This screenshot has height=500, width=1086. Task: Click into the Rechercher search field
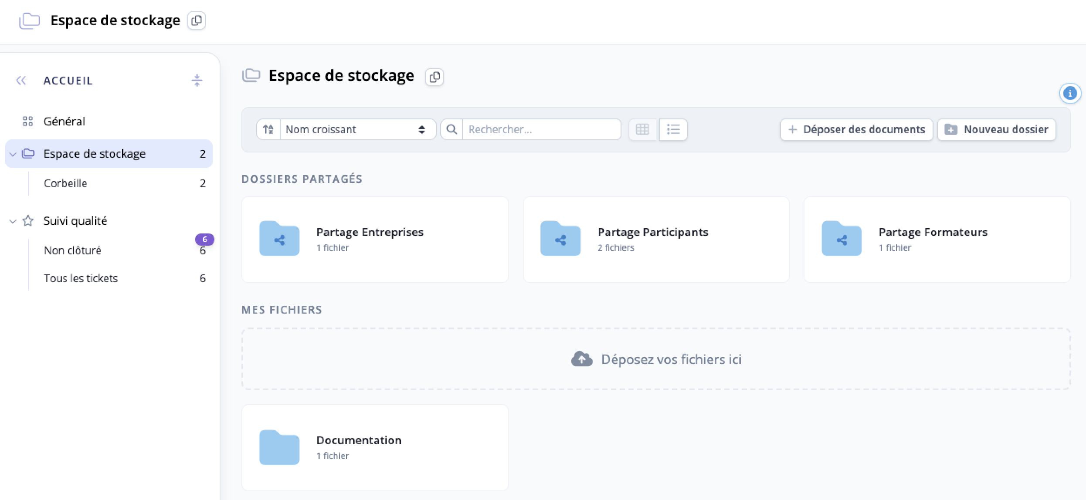coord(541,129)
